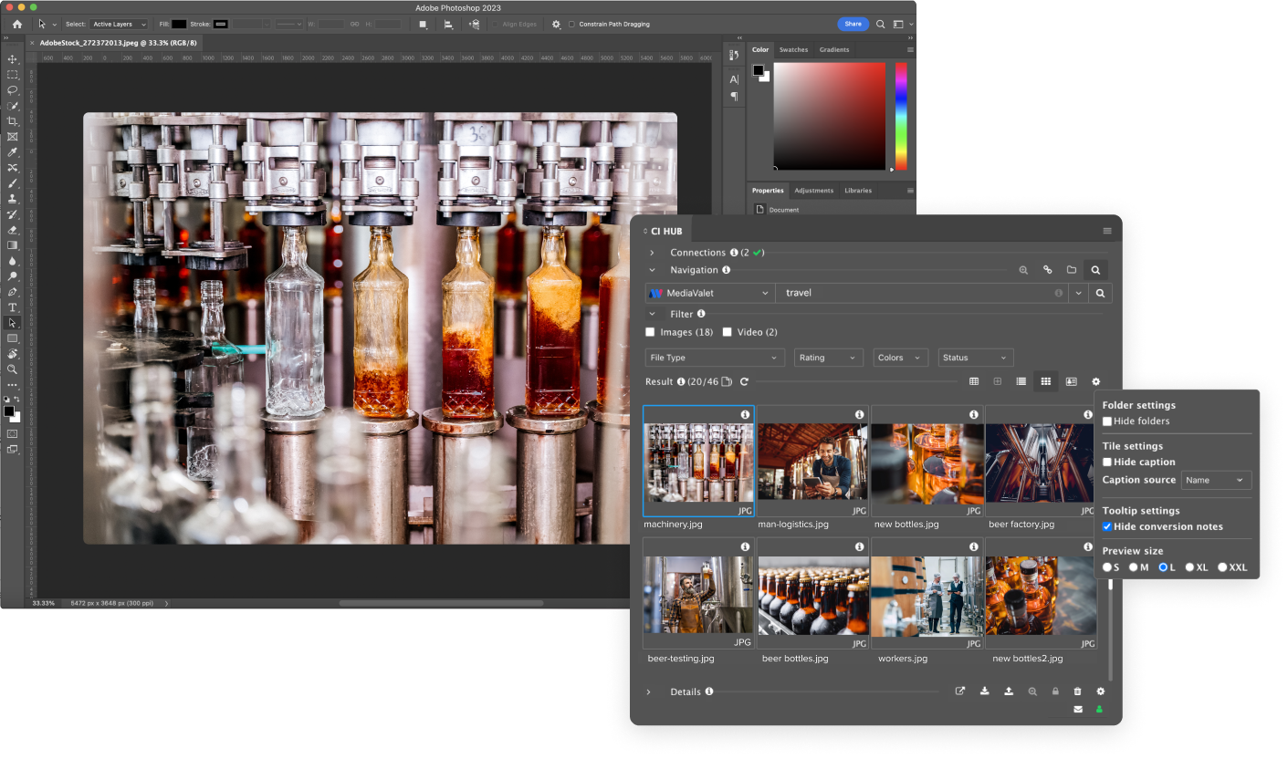The width and height of the screenshot is (1288, 759).
Task: Click the Share button
Action: tap(853, 24)
